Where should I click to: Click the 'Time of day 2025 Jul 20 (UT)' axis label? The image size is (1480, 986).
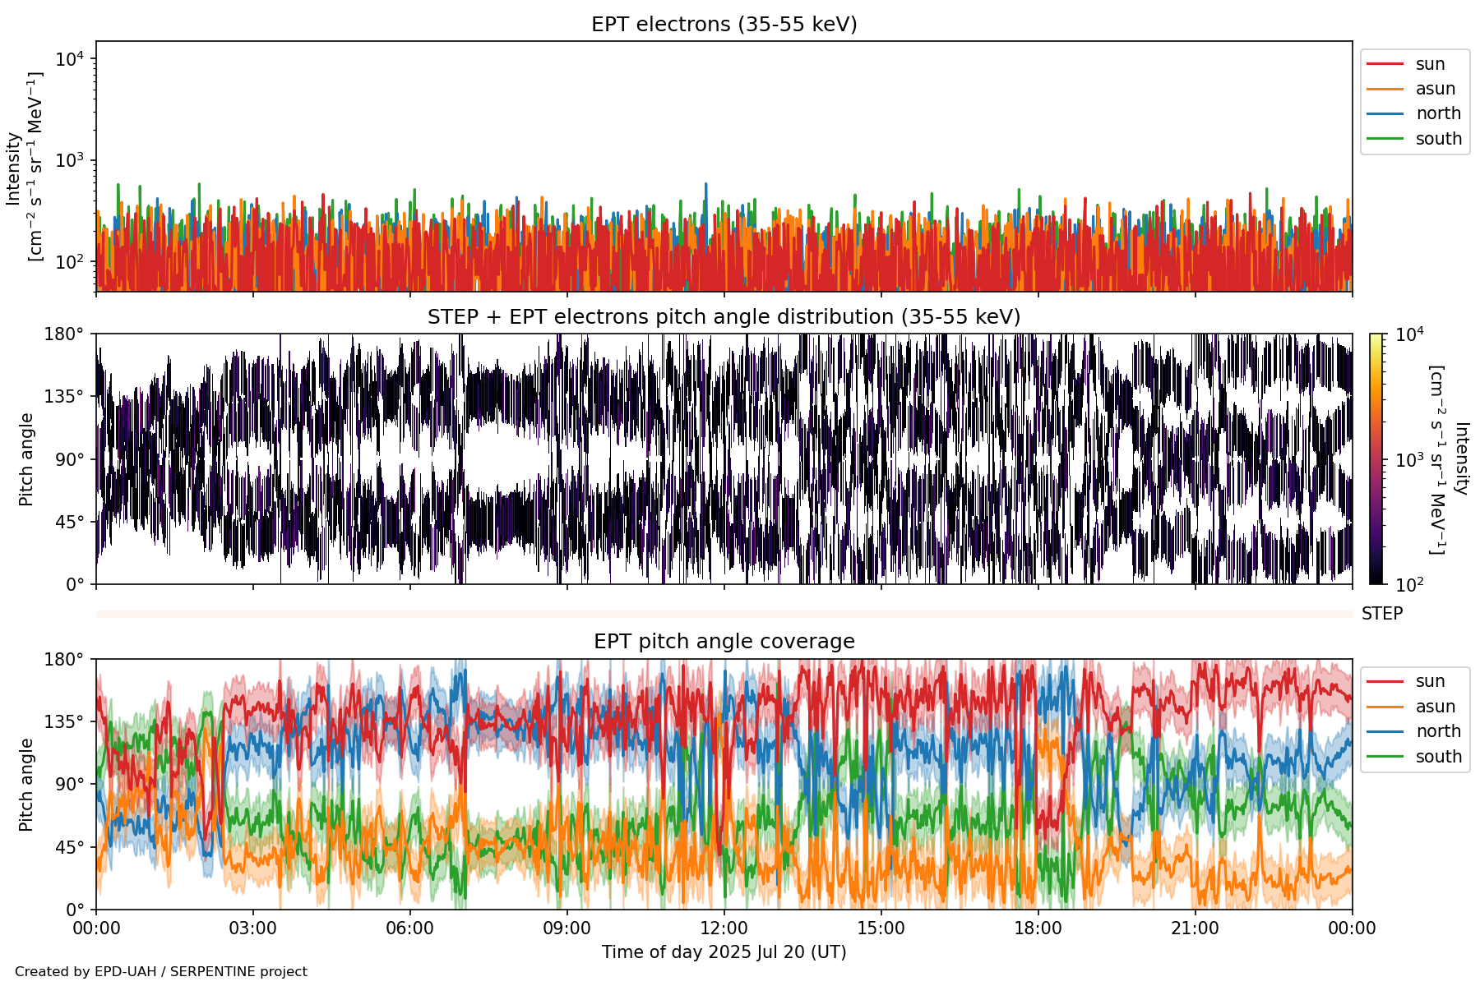coord(724,952)
